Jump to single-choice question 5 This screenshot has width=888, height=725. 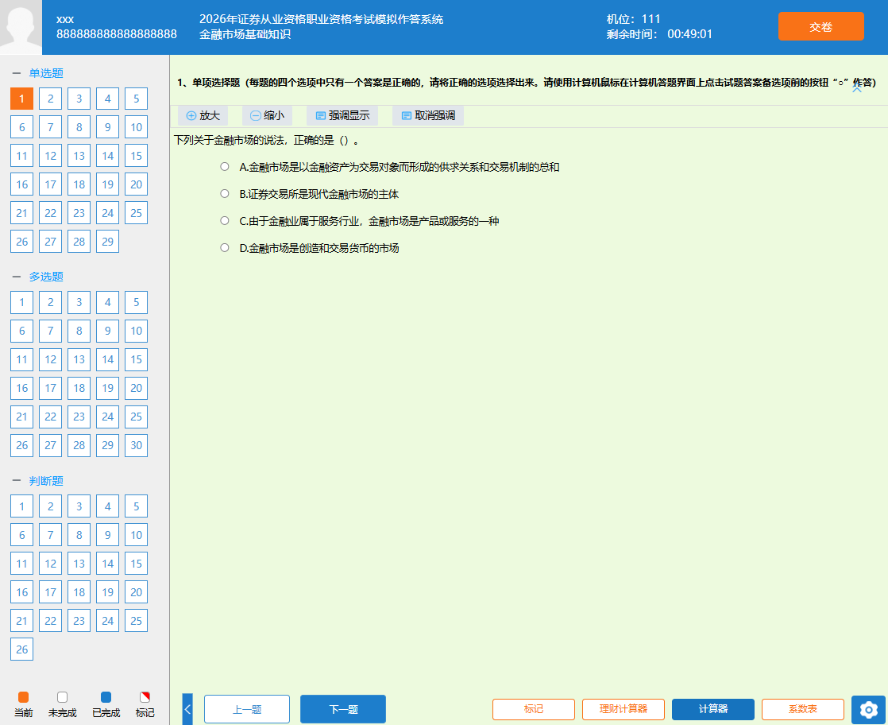click(x=137, y=99)
